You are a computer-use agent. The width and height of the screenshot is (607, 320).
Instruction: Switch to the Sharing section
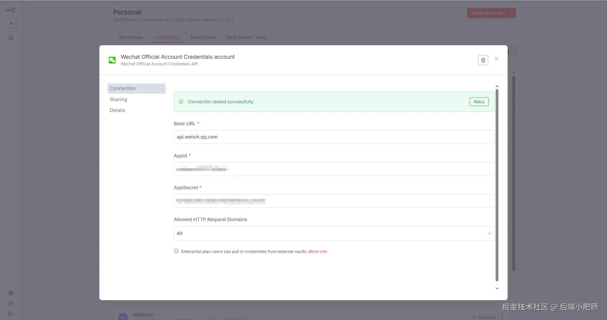tap(118, 100)
